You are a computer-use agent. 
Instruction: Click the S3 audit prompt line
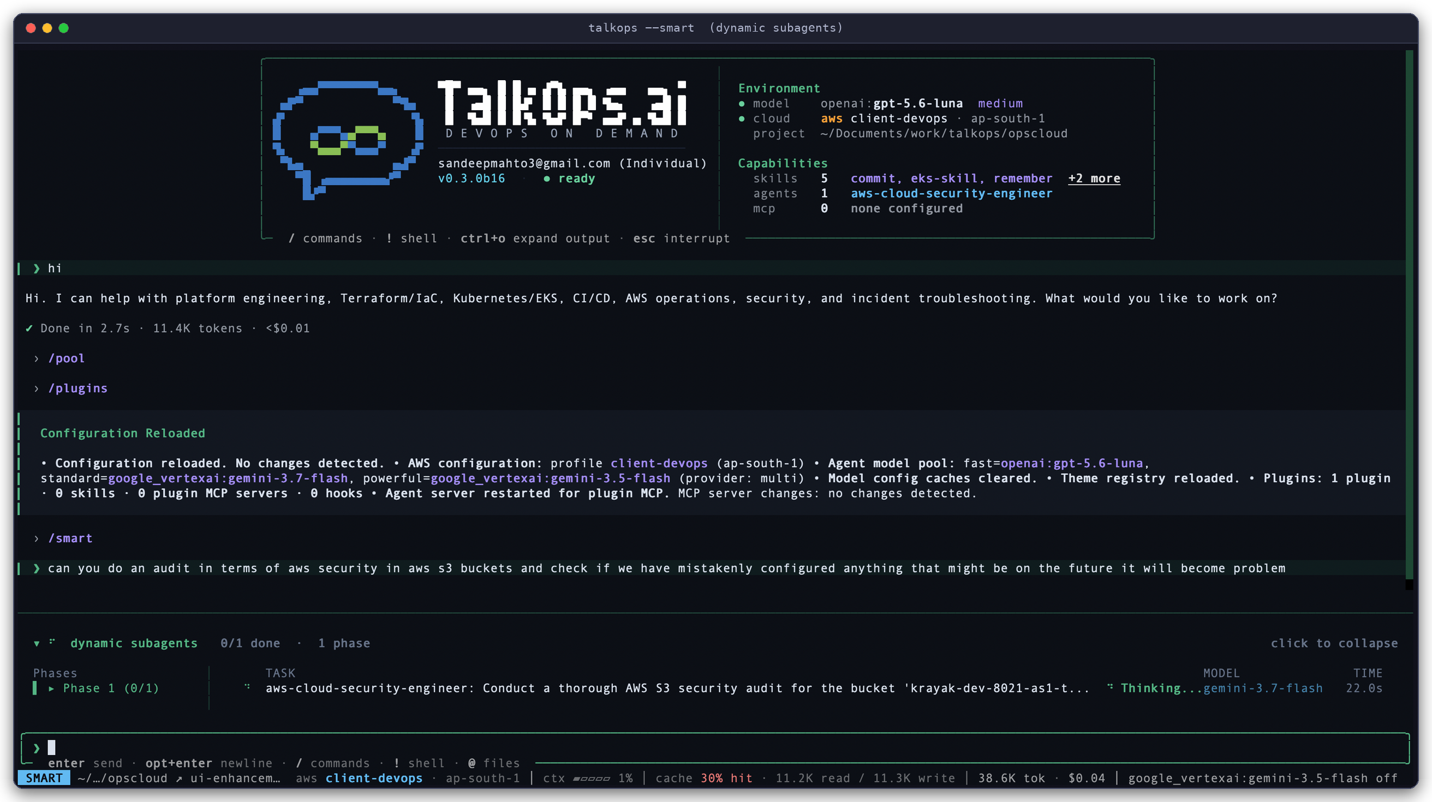tap(712, 568)
